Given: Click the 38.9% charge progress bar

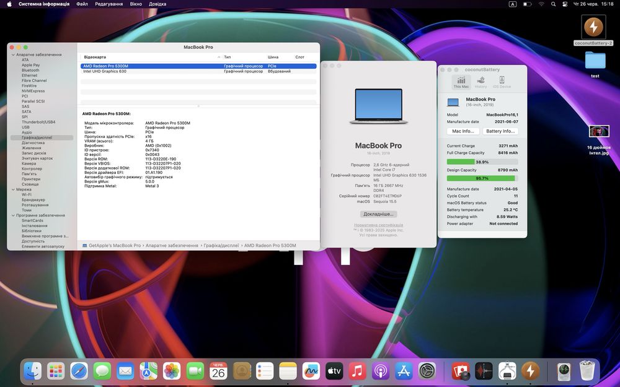Looking at the screenshot, I should [482, 162].
